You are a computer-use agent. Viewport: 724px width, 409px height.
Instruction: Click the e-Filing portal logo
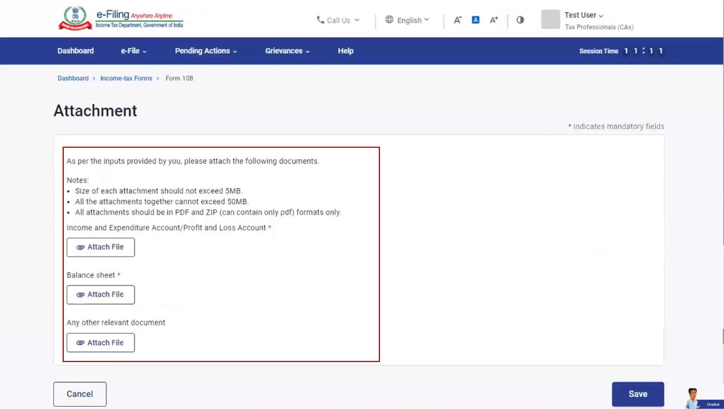tap(120, 18)
